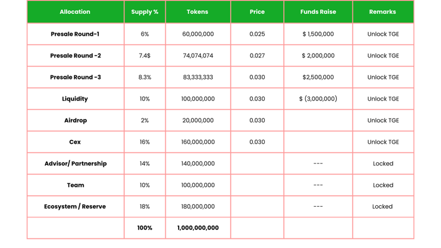This screenshot has height=248, width=441.
Task: Select the Funds Raise header cell
Action: tap(318, 12)
